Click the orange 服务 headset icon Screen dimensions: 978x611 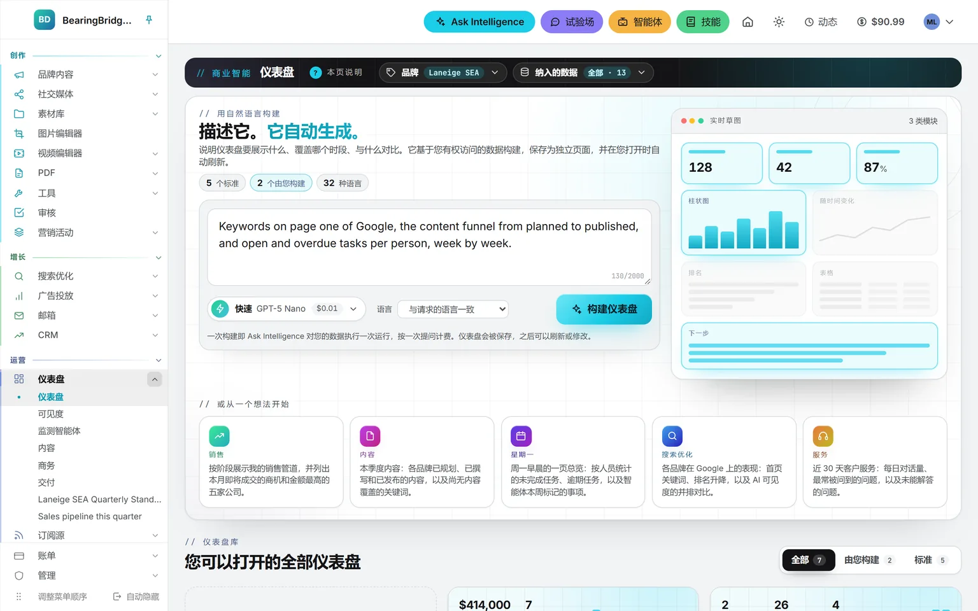pos(823,436)
